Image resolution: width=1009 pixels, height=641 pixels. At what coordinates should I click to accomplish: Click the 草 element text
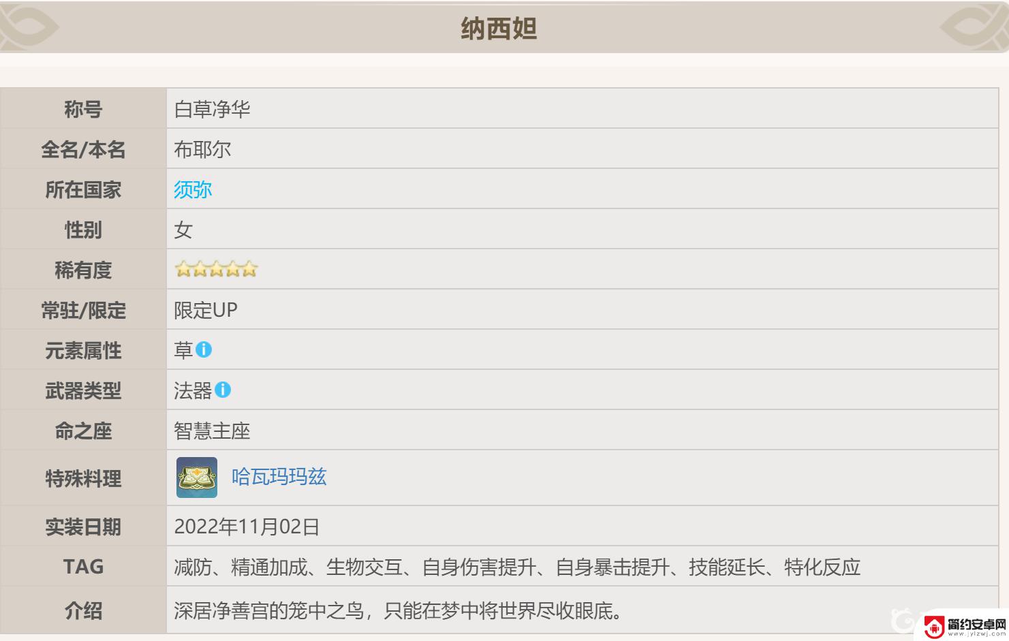coord(183,350)
